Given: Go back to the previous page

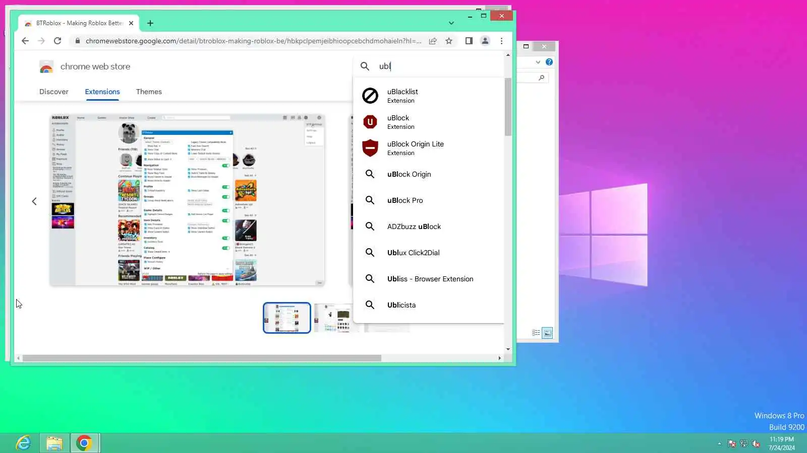Looking at the screenshot, I should pos(25,41).
